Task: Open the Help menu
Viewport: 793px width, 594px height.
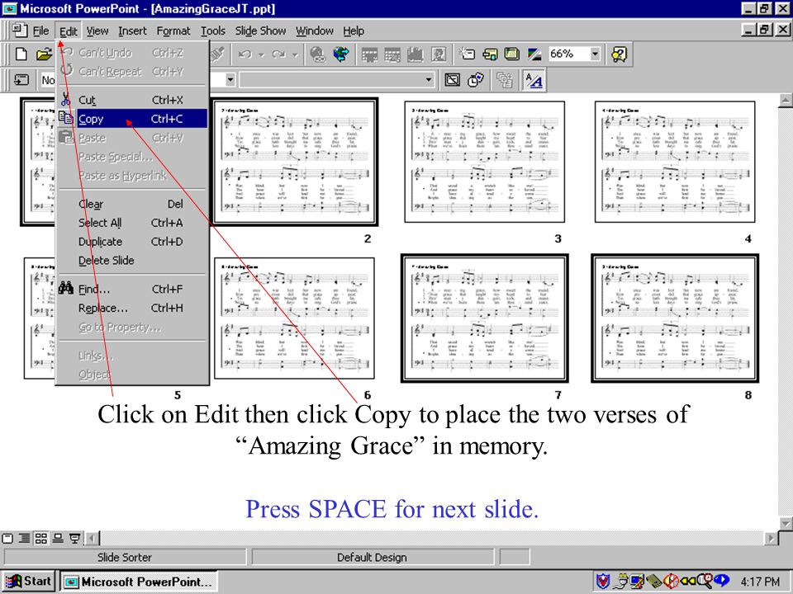Action: click(353, 31)
